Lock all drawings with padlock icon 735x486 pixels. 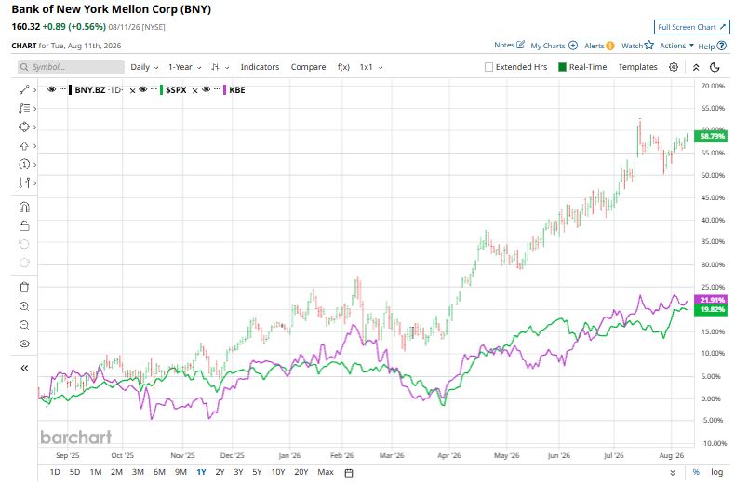(24, 225)
